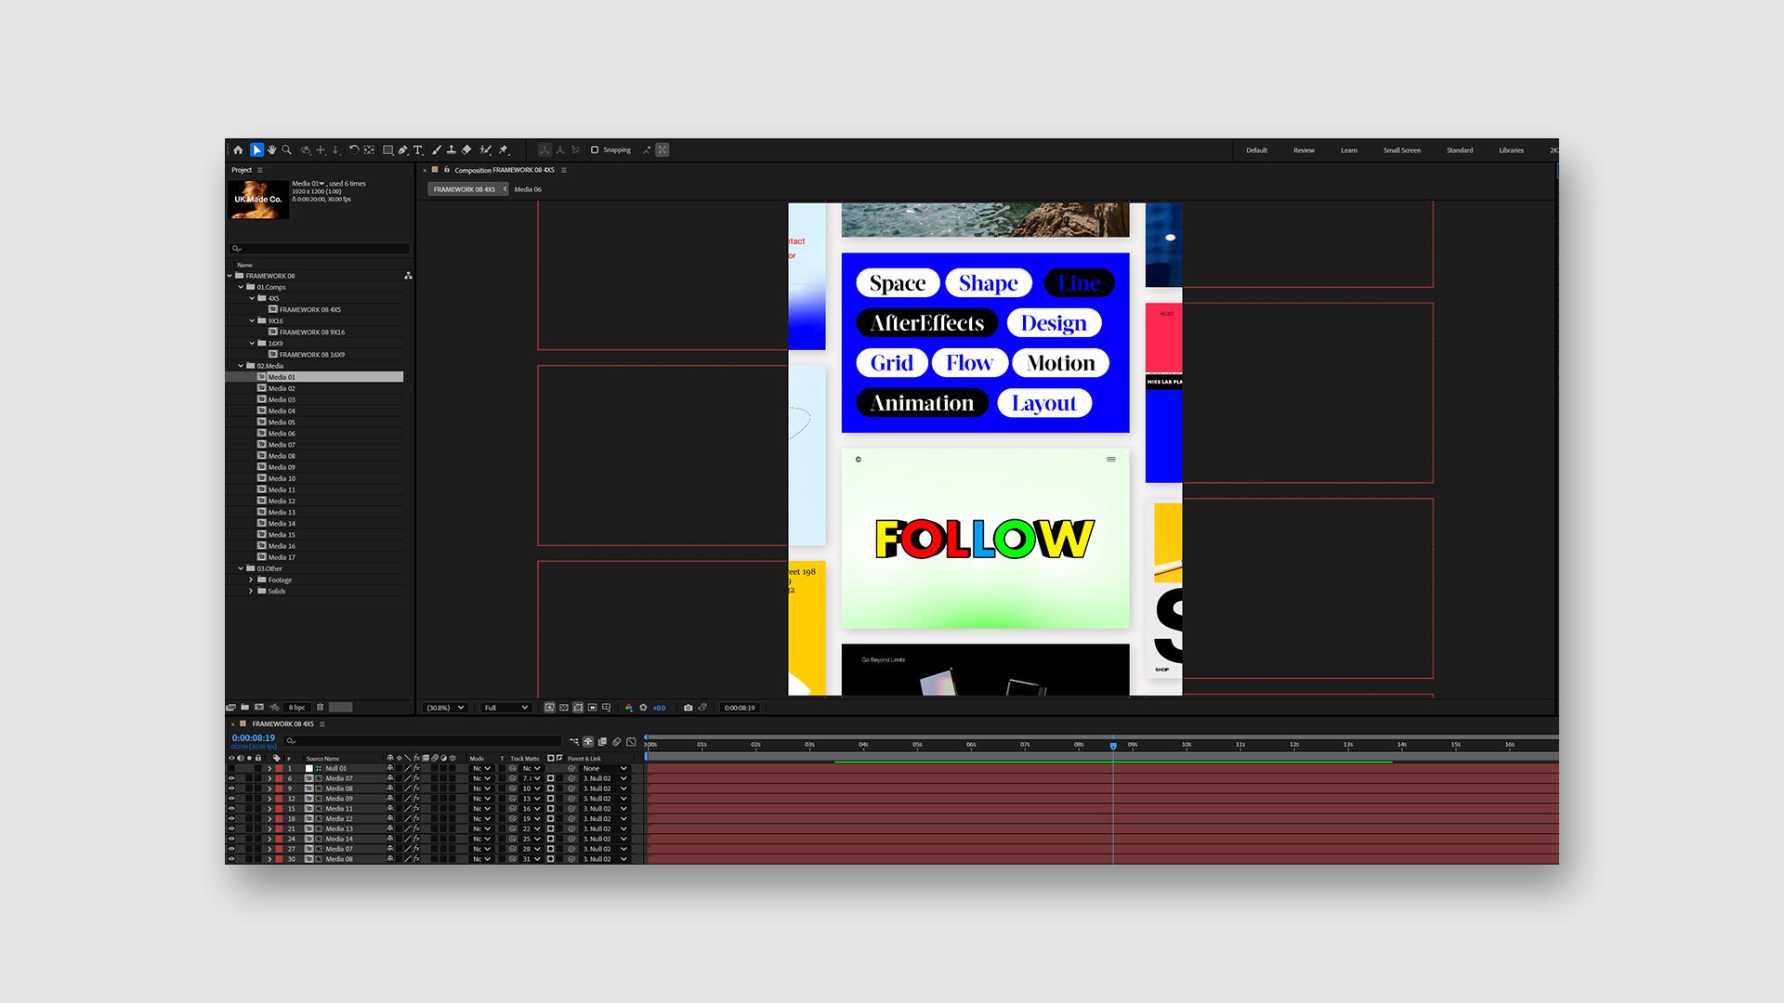Select the Clone Stamp tool
The image size is (1784, 1003).
(451, 150)
